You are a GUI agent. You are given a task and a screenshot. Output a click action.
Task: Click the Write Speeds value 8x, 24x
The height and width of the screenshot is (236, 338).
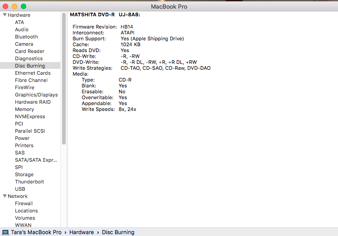click(x=127, y=109)
